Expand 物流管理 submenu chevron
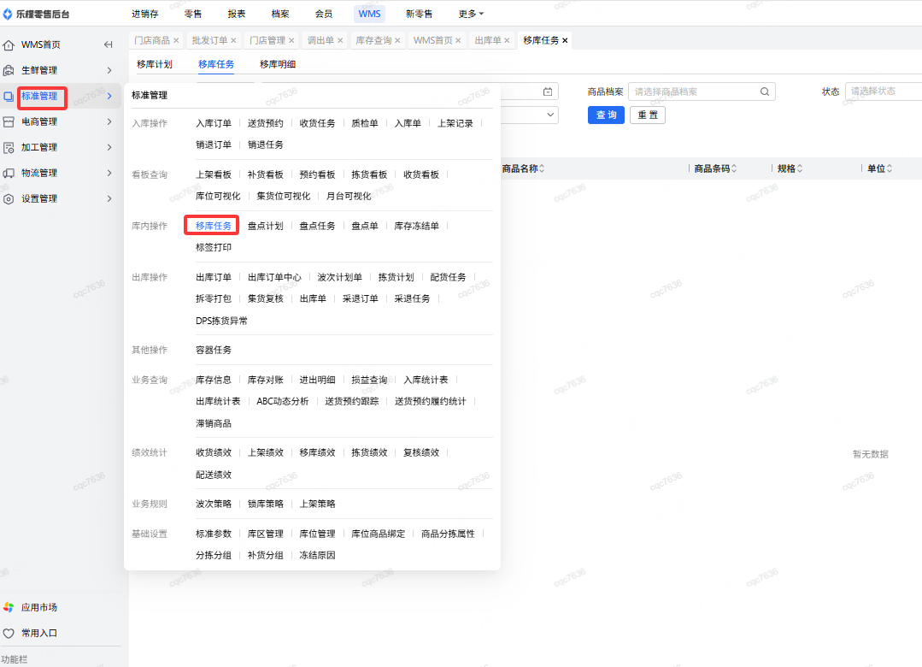 109,173
